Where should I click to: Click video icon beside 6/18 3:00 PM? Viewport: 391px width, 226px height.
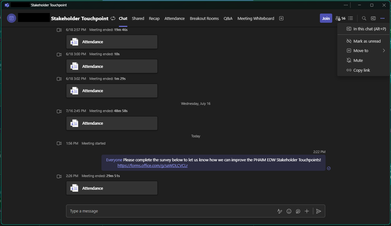[59, 54]
